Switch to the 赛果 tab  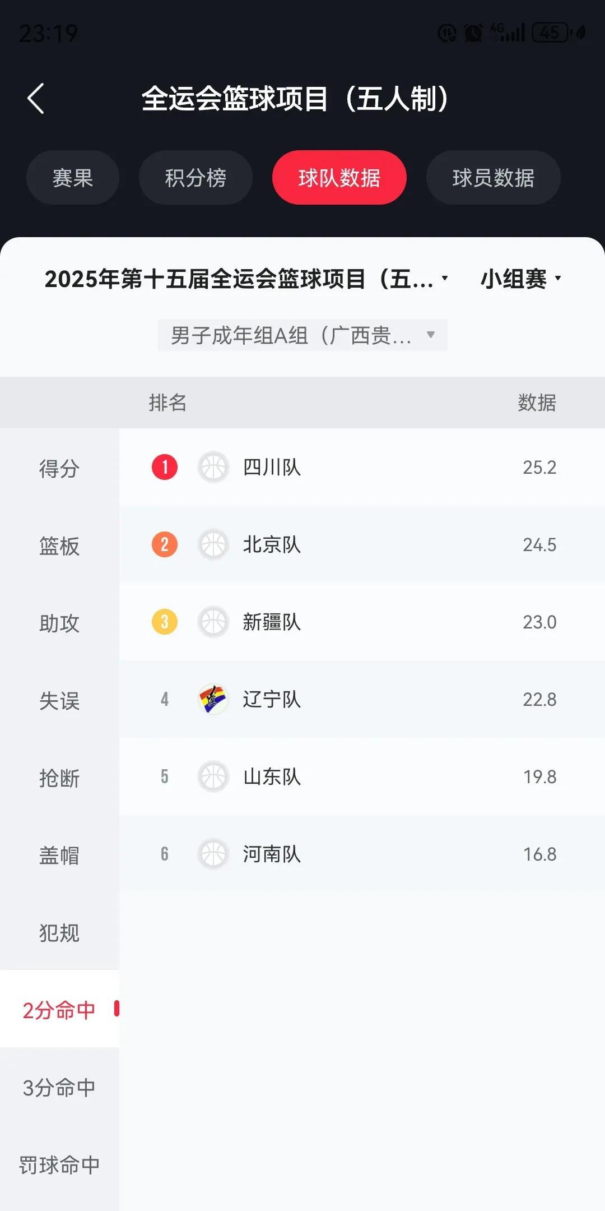click(73, 178)
